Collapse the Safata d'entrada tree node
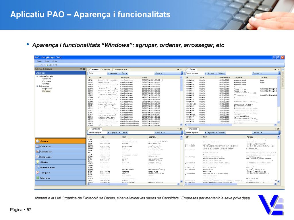Screen dimensions: 294x220 (x=37, y=76)
